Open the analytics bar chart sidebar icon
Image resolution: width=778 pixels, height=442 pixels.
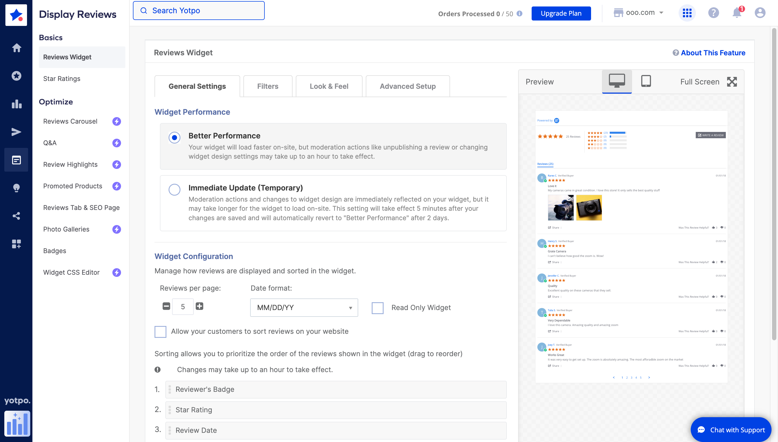tap(16, 104)
